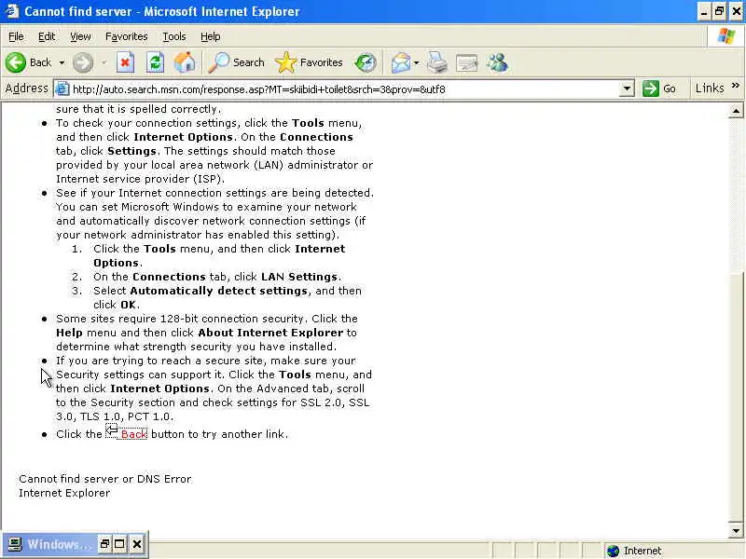746x559 pixels.
Task: Click the grey Forward arrow icon
Action: [83, 62]
